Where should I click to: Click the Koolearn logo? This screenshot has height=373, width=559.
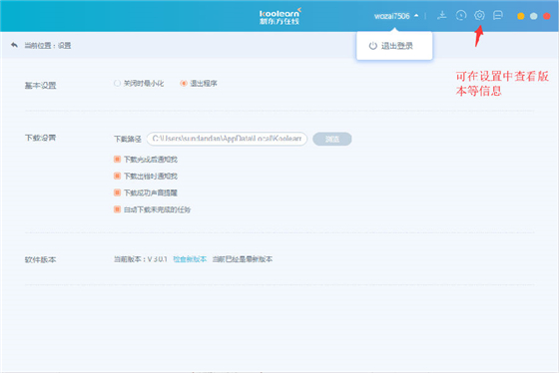[x=279, y=16]
